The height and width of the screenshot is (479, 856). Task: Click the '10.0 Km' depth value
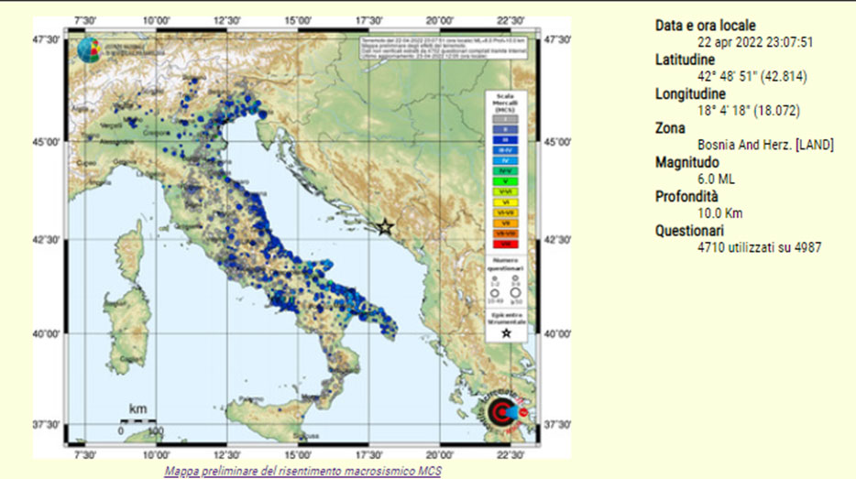(x=719, y=213)
